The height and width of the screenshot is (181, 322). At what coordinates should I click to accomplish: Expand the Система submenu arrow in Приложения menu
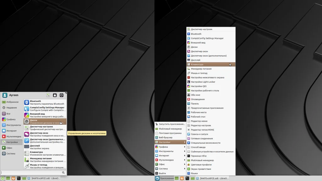[184, 169]
